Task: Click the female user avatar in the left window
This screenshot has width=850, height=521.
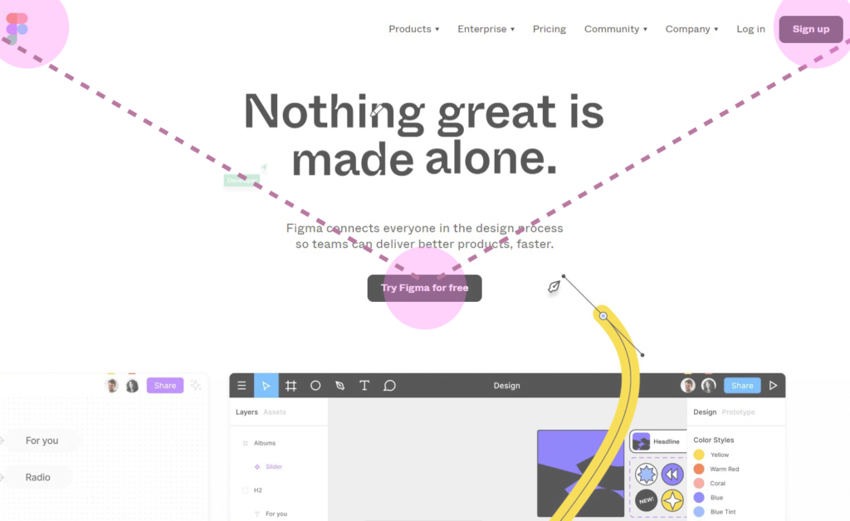Action: coord(132,386)
